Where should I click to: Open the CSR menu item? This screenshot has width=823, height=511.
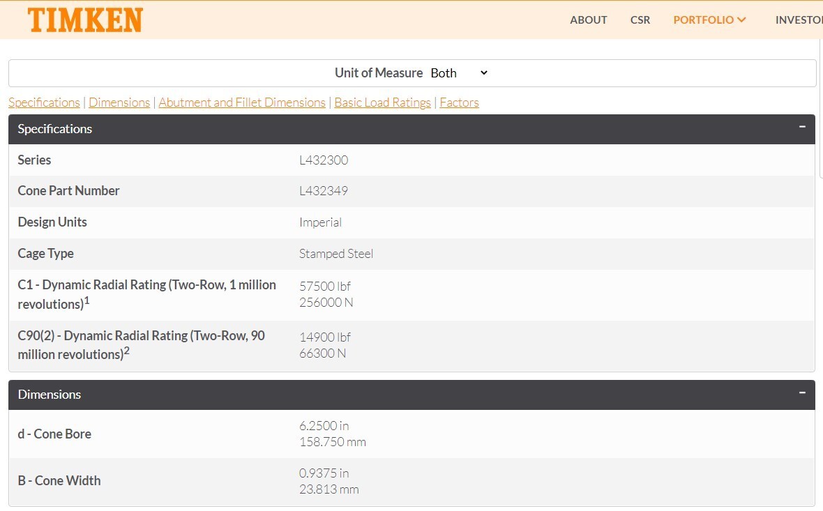click(x=640, y=20)
